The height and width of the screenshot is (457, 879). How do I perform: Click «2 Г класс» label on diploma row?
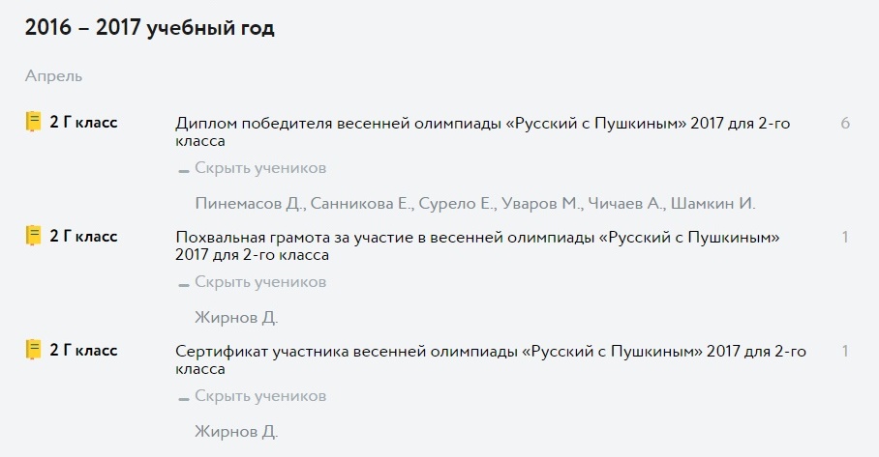pyautogui.click(x=83, y=122)
